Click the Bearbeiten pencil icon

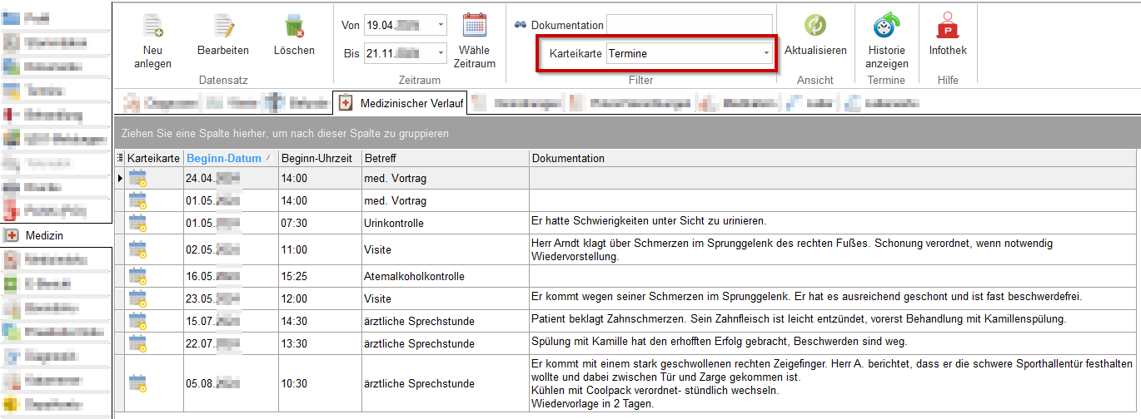click(x=223, y=27)
